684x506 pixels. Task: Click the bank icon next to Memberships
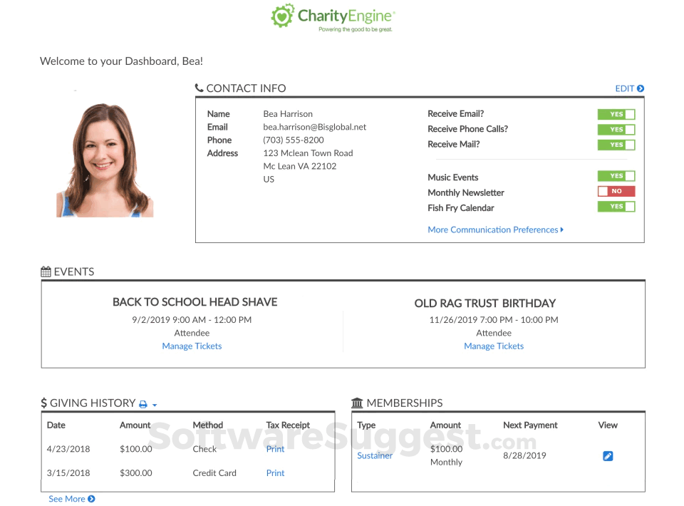coord(357,403)
